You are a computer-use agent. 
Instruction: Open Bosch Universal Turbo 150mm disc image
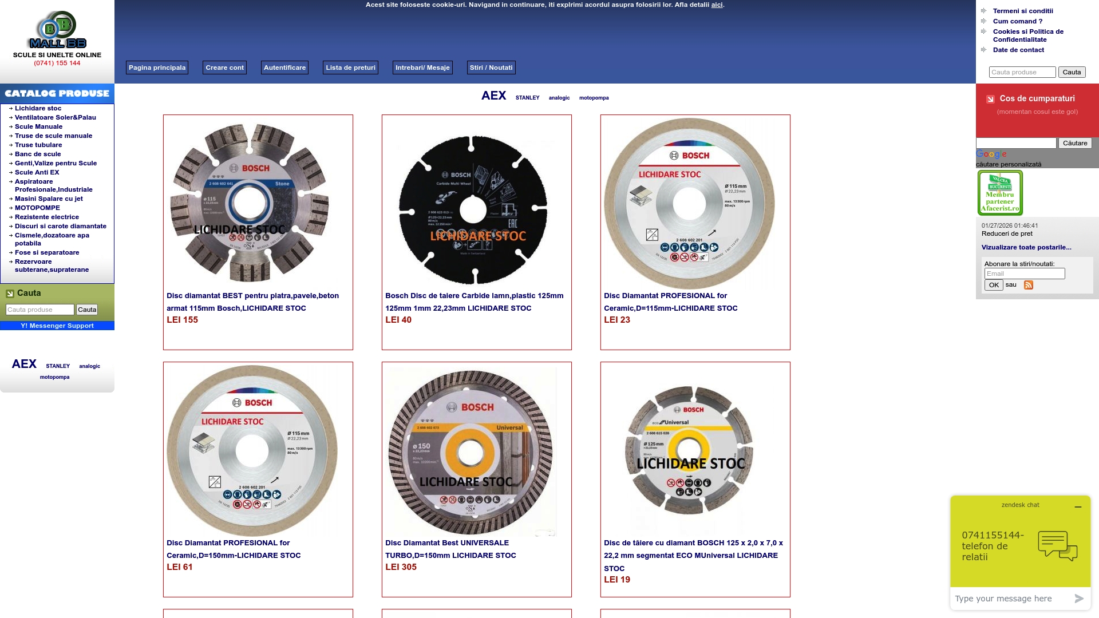471,452
